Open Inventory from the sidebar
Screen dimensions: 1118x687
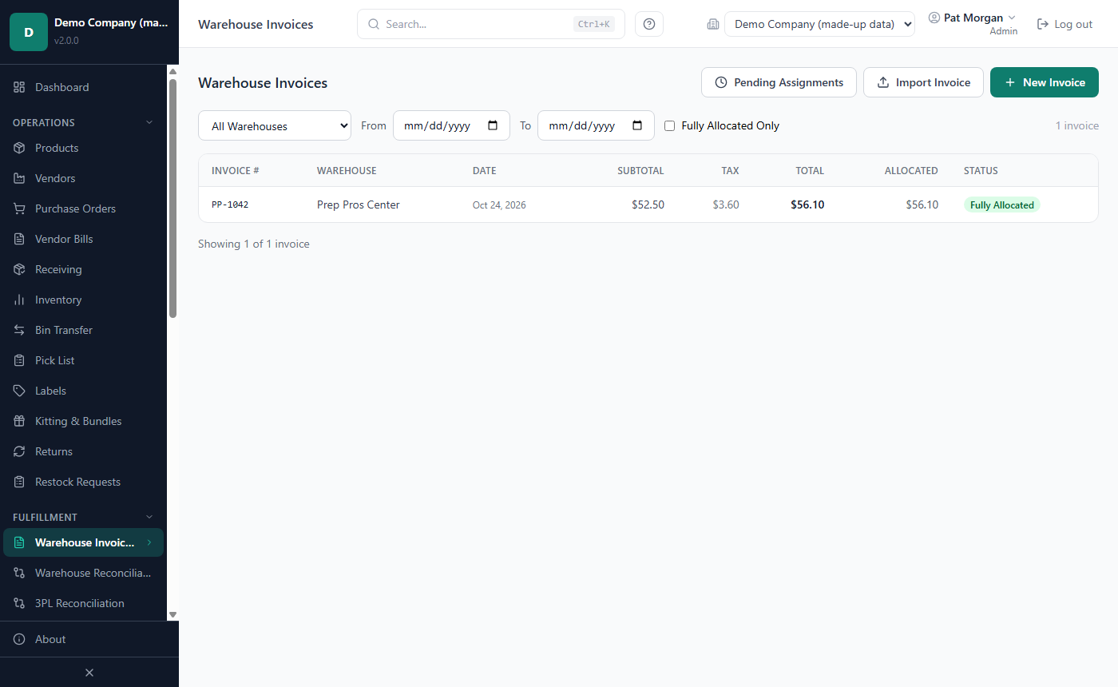[x=83, y=300]
